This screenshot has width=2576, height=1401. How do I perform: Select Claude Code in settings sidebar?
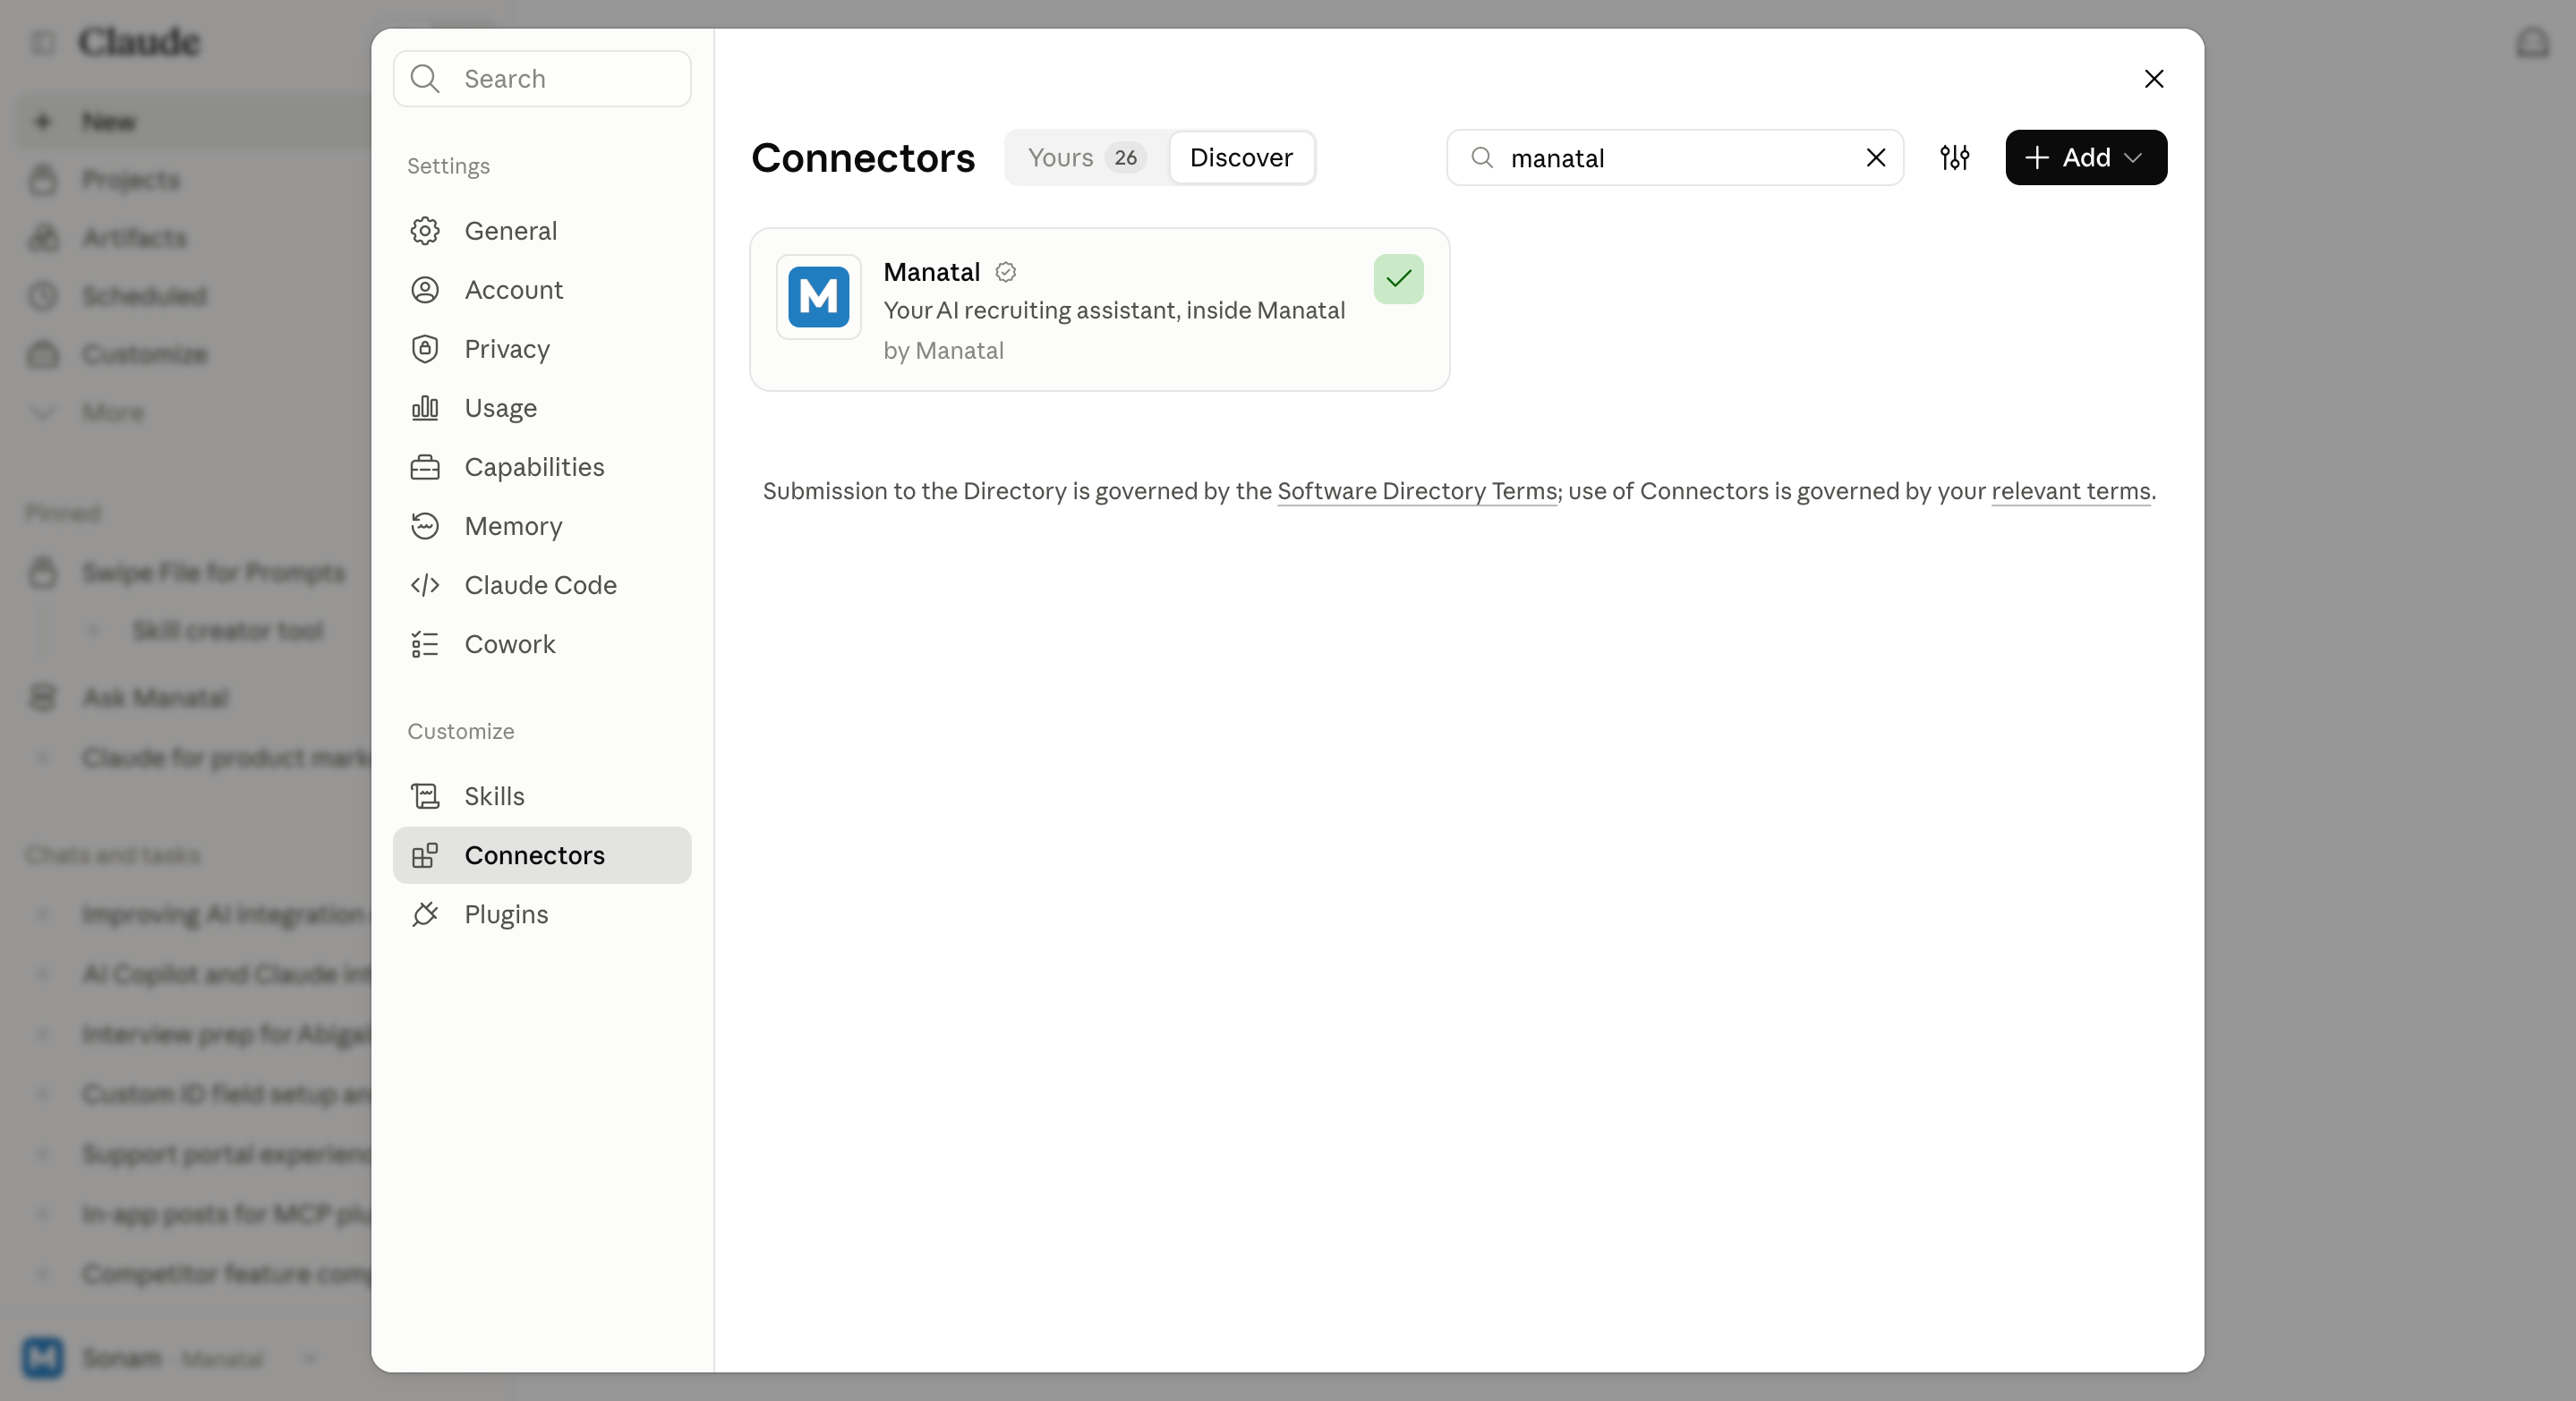[542, 584]
